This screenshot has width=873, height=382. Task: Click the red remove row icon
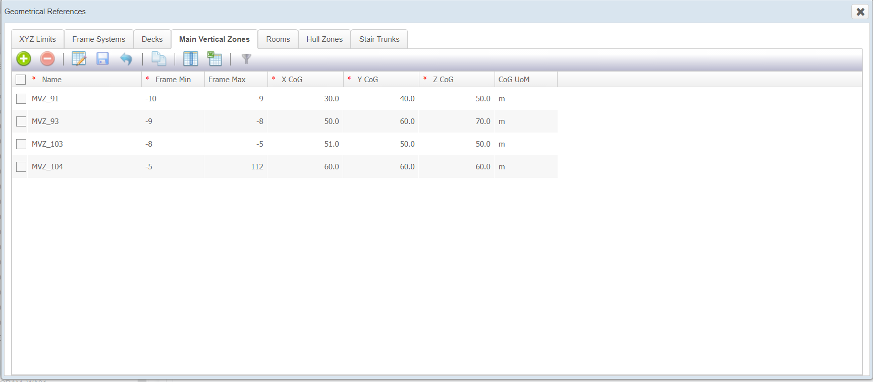pos(47,59)
